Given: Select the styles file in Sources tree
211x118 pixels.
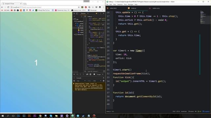Looking at the screenshot, I should tap(81, 32).
